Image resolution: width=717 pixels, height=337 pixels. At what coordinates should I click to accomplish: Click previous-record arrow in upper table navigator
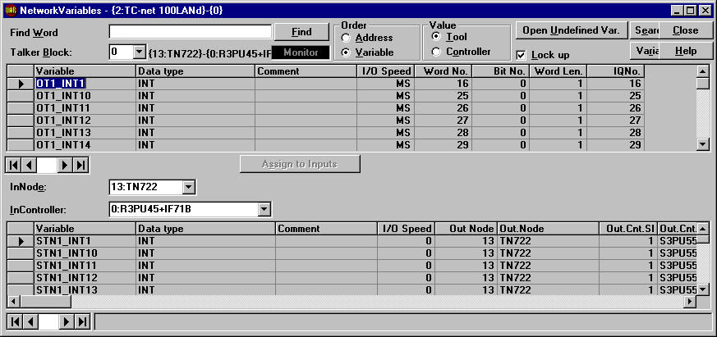click(x=28, y=165)
